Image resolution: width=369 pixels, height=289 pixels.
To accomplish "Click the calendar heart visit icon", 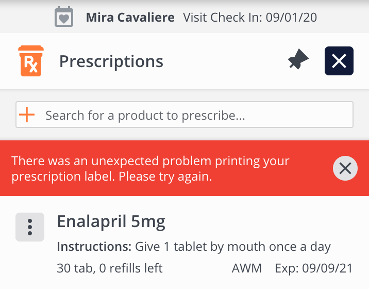I will [64, 17].
